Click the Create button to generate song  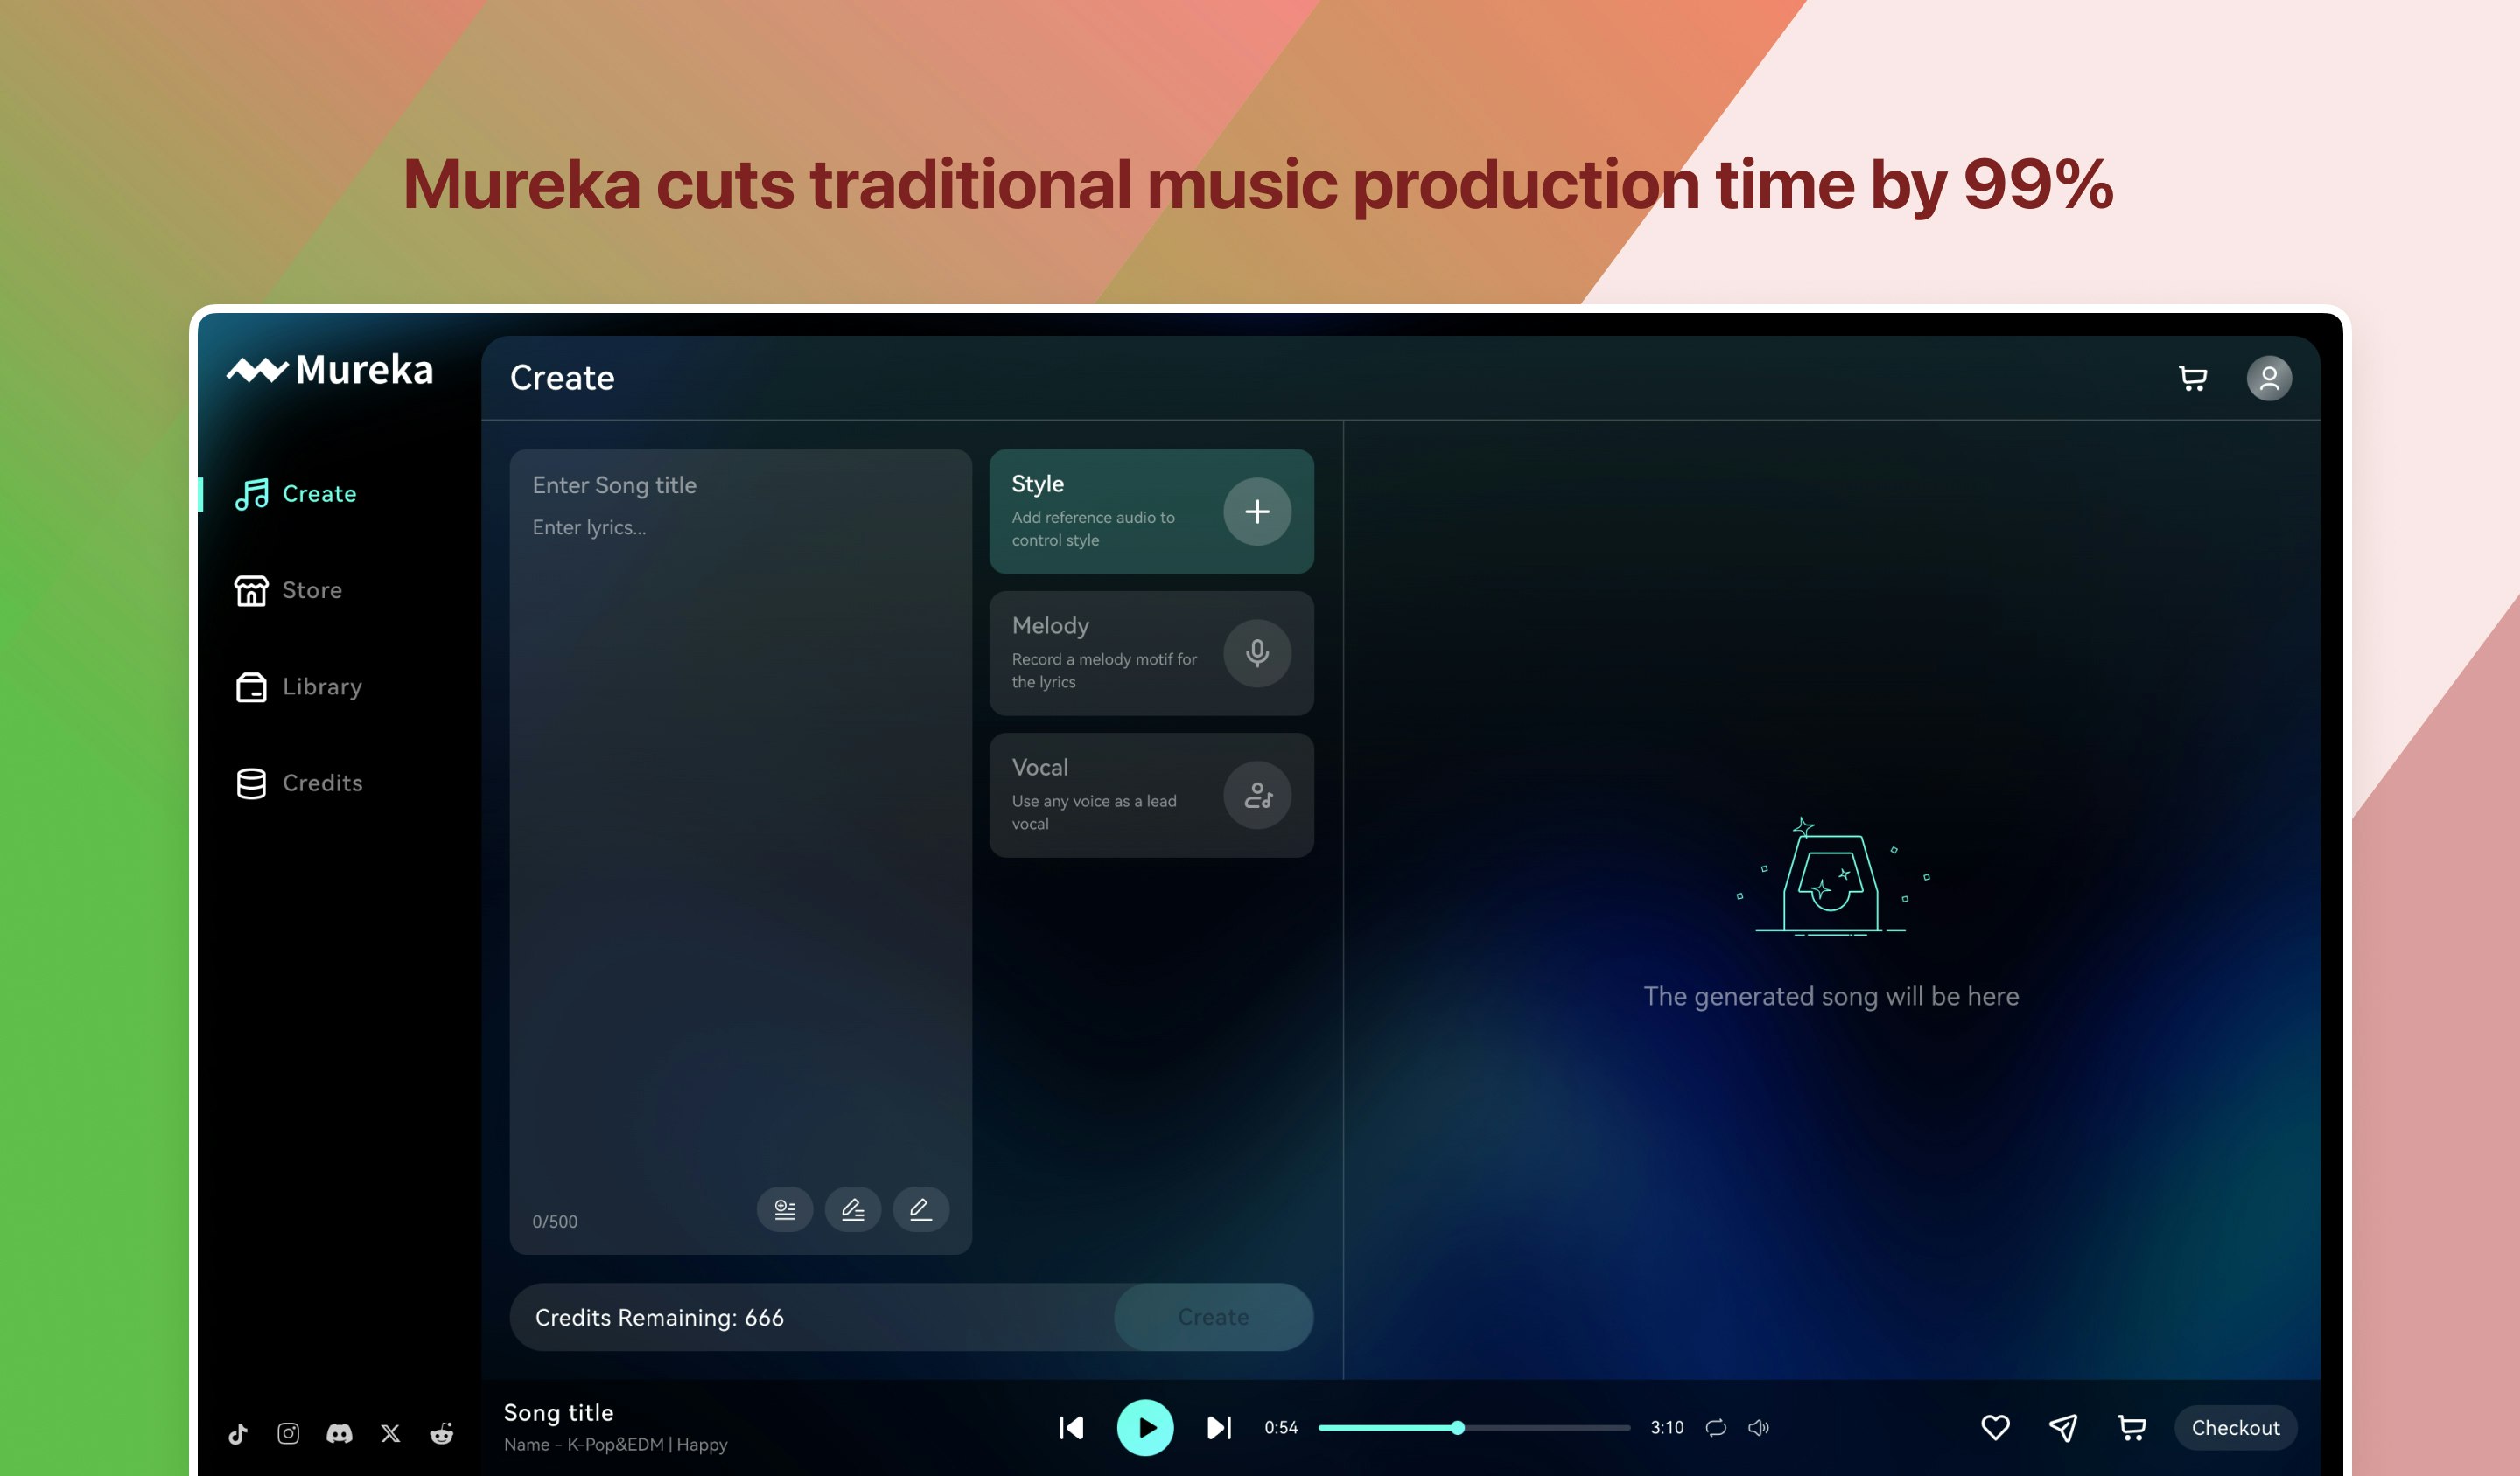point(1213,1316)
